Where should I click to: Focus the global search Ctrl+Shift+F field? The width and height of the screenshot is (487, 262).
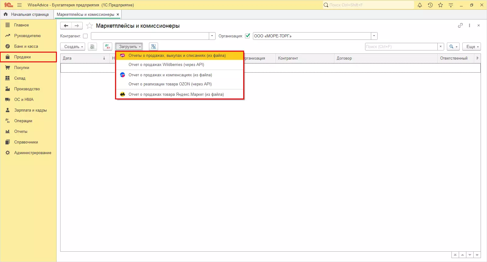pos(368,5)
